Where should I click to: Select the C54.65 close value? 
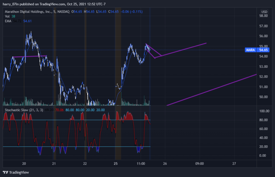pos(113,12)
